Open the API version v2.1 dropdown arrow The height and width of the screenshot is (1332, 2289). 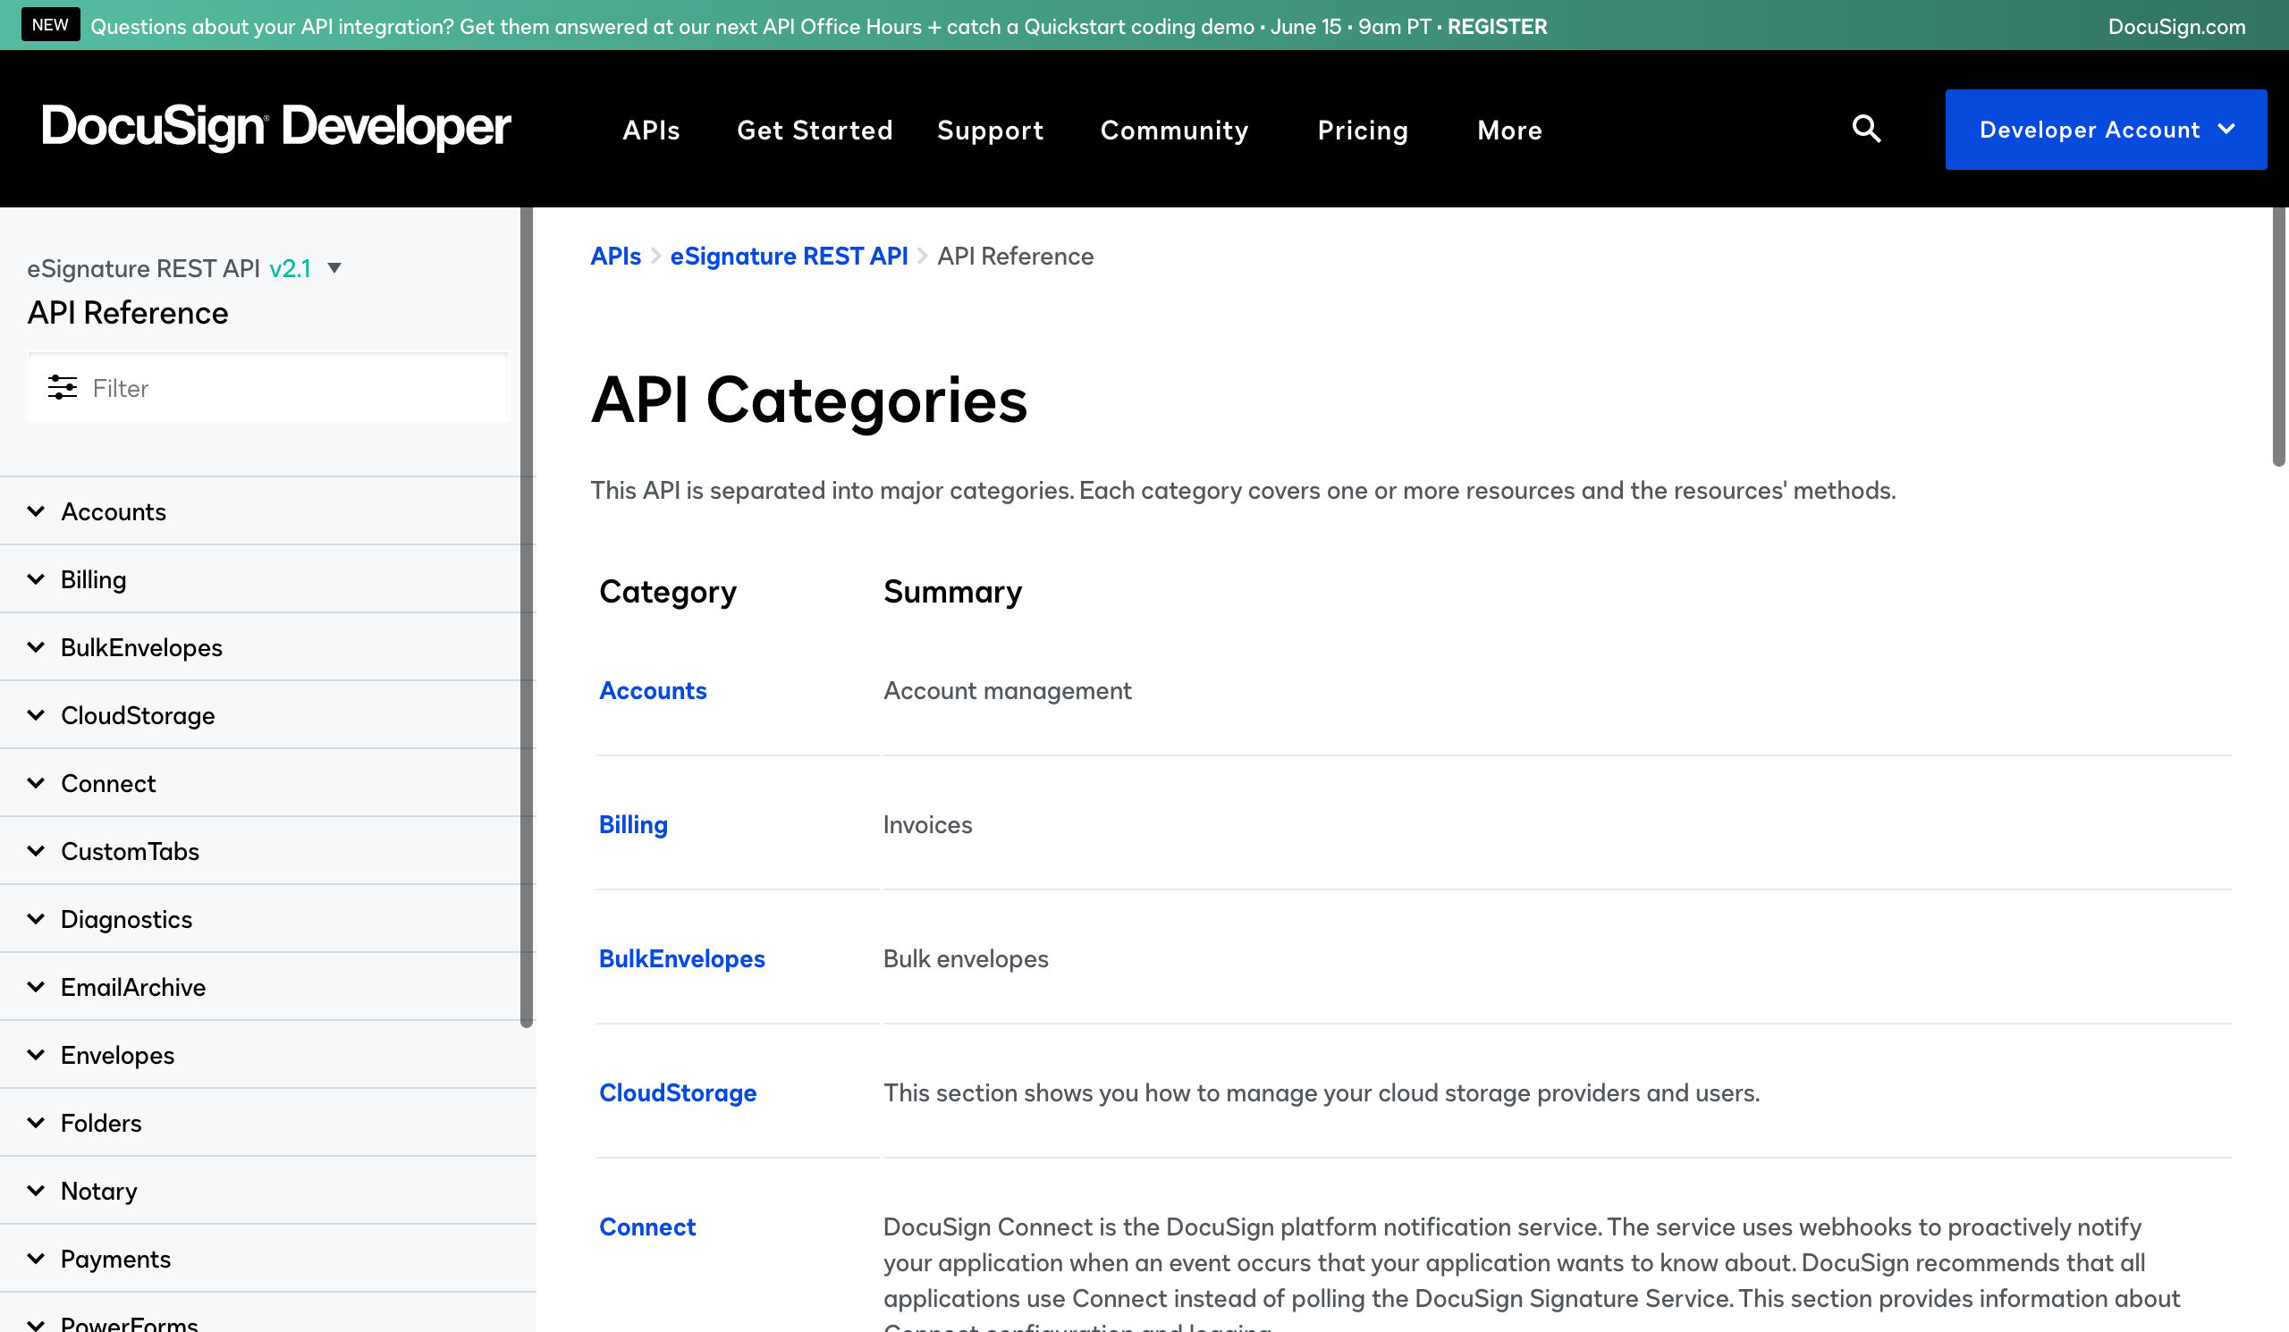coord(334,268)
